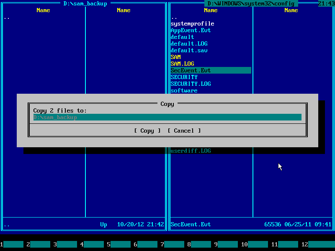Click second Name column header in right panel
The image size is (335, 251).
(291, 10)
